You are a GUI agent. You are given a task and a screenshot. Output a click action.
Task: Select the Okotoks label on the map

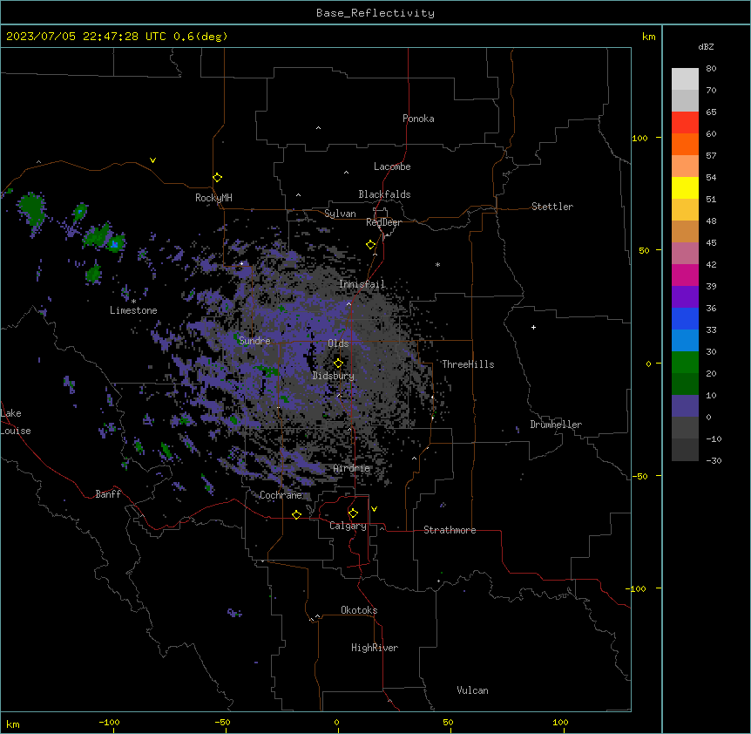pyautogui.click(x=359, y=610)
